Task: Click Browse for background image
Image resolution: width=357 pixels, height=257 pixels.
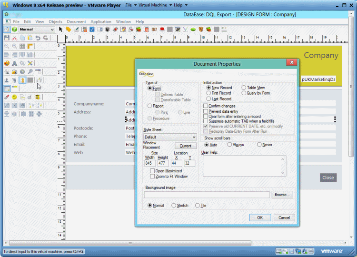Action: tap(282, 195)
